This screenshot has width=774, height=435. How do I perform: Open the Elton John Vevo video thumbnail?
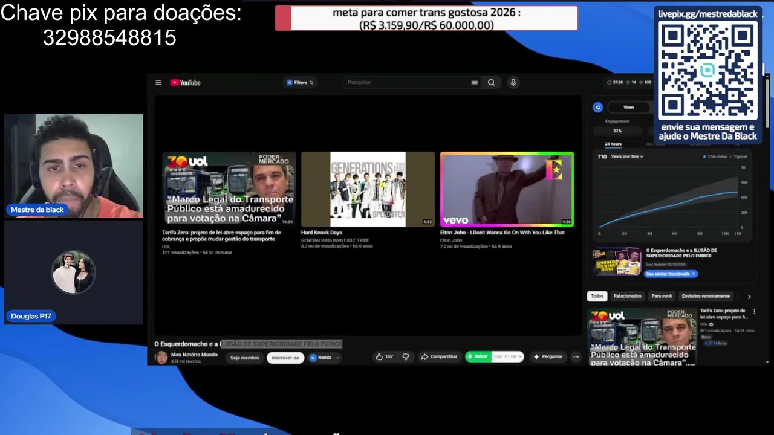pyautogui.click(x=507, y=189)
